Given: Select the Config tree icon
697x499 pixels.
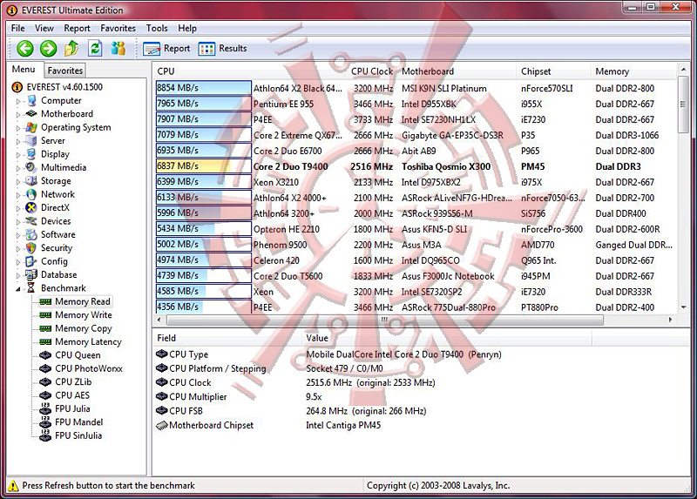Looking at the screenshot, I should point(31,261).
